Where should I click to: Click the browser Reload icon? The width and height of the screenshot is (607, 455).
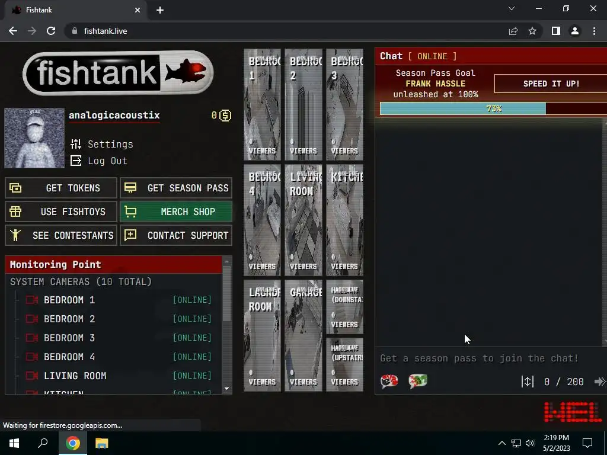click(x=51, y=31)
